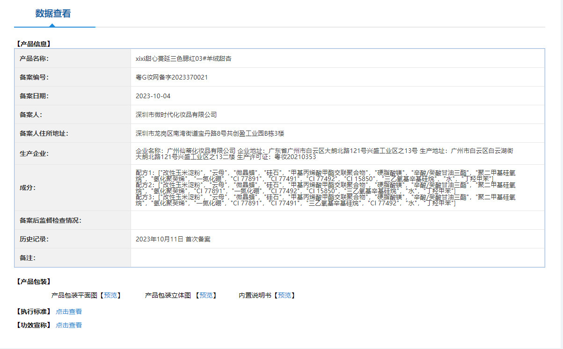The width and height of the screenshot is (563, 349).
Task: Click the empty 备案后监督检查情况 cell
Action: click(x=337, y=220)
